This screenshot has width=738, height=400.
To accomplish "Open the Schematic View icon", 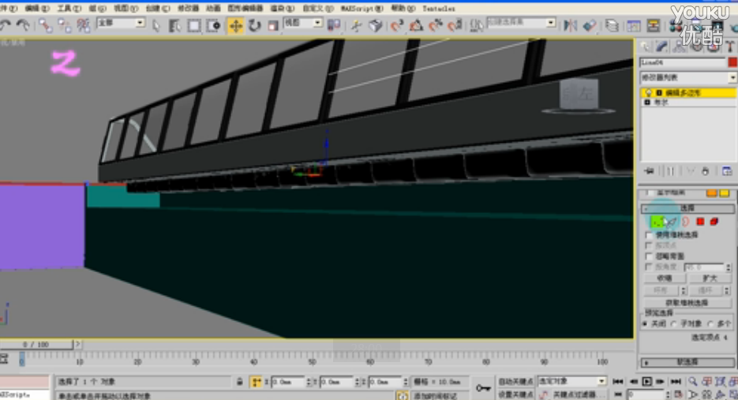I will [x=654, y=25].
